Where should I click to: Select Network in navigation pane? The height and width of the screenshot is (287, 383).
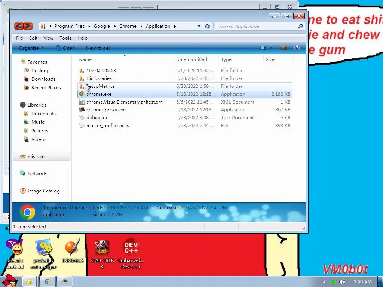(x=37, y=173)
